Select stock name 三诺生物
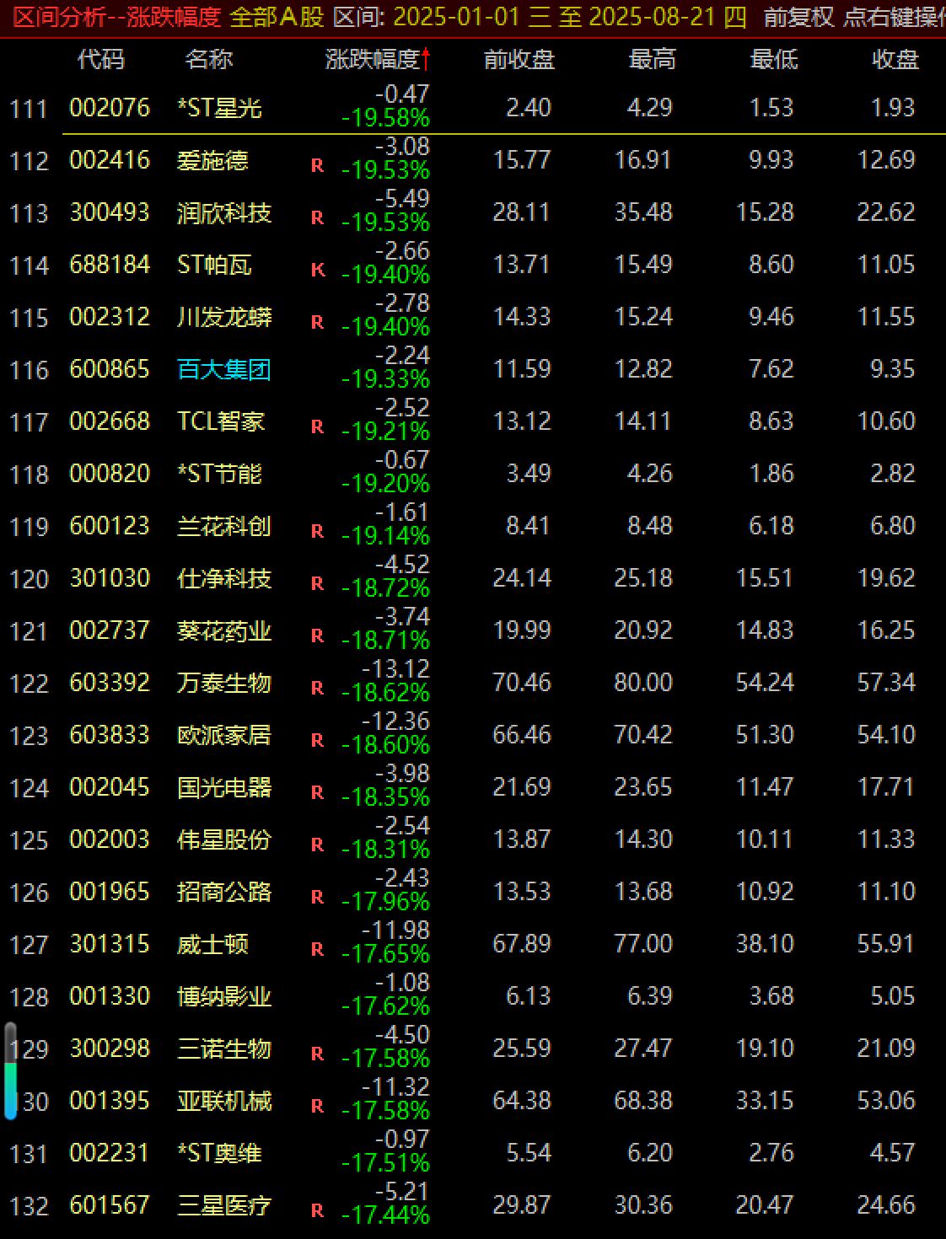 (x=224, y=1049)
